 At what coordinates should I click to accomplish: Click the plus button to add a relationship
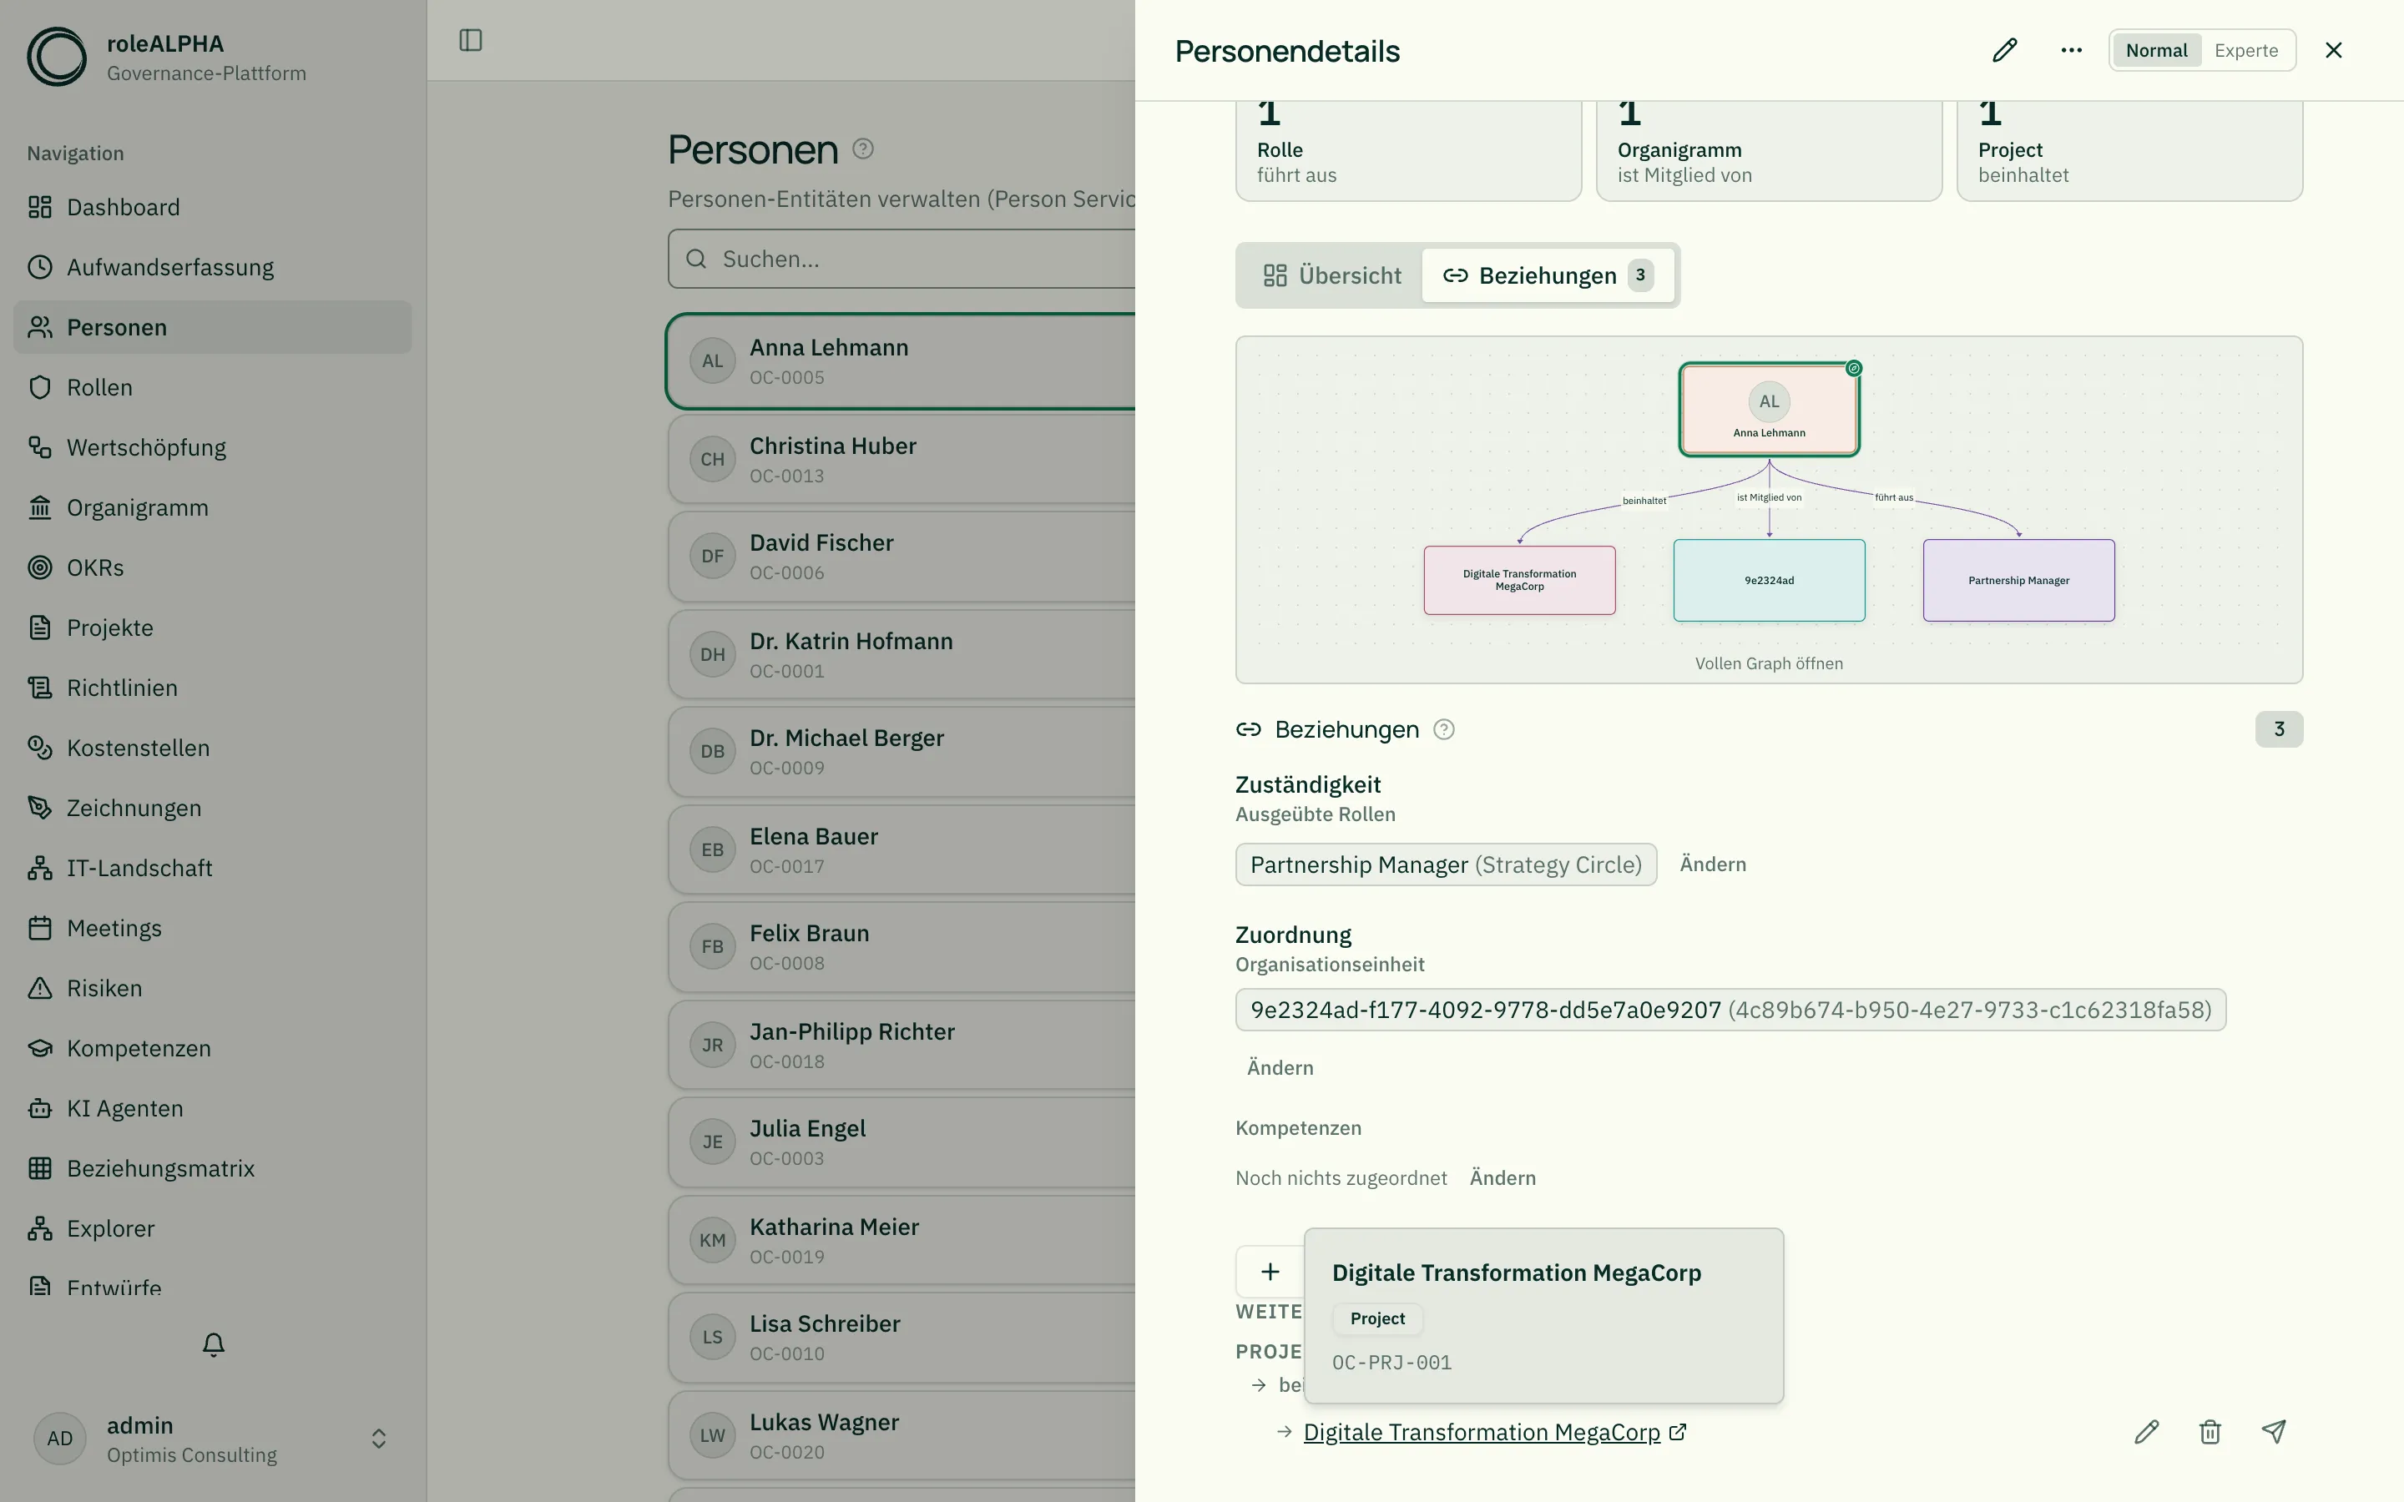pos(1270,1272)
